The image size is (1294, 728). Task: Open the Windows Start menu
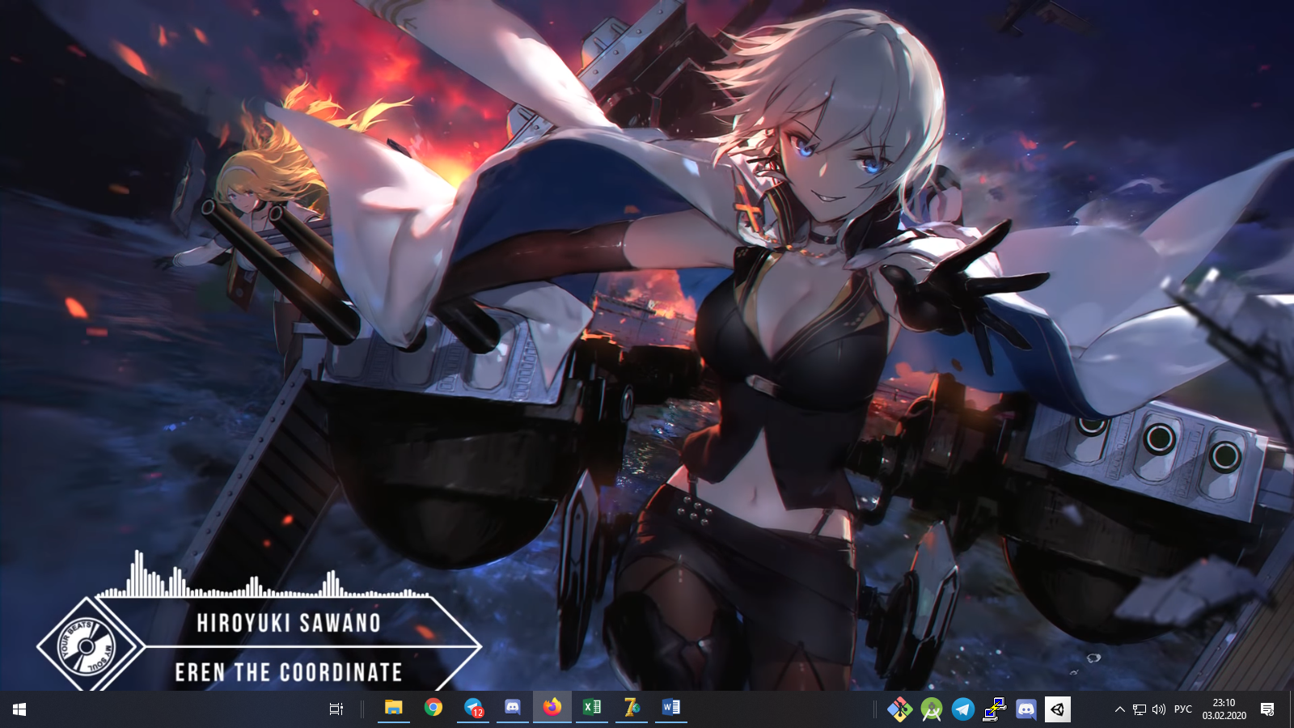click(19, 709)
